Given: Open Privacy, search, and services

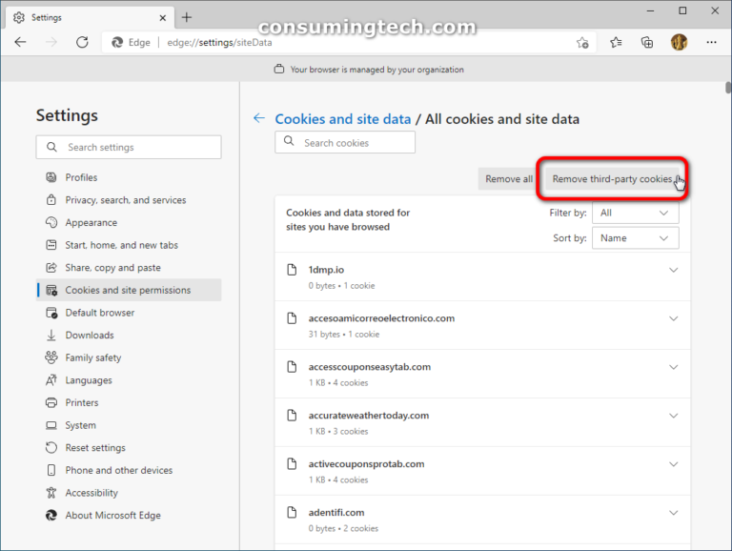Looking at the screenshot, I should [129, 200].
